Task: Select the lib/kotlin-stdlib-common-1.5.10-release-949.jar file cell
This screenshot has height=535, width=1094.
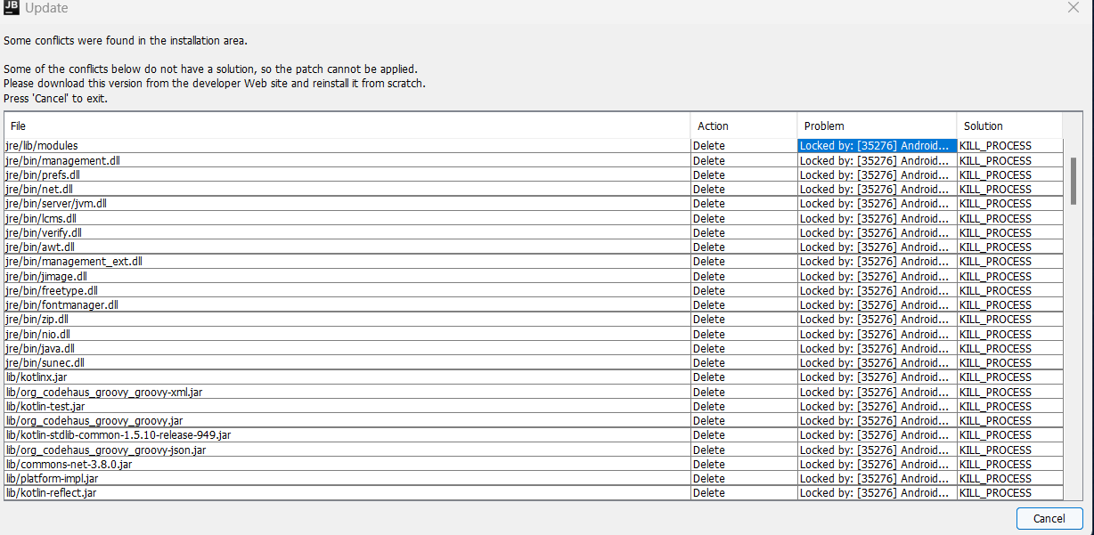Action: [x=347, y=434]
